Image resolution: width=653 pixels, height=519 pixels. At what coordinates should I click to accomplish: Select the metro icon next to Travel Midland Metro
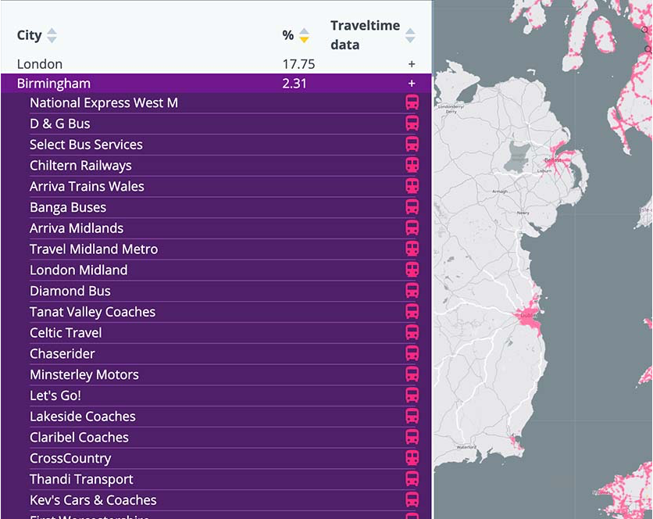coord(412,249)
